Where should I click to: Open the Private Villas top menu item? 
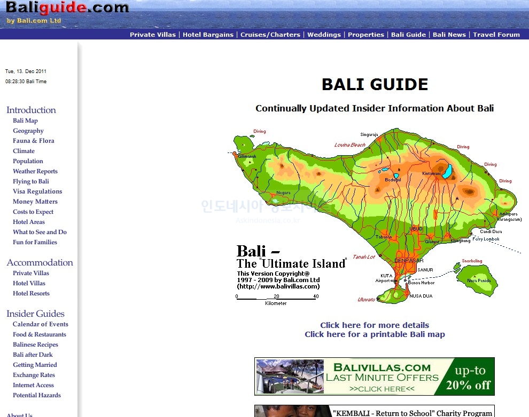(153, 35)
